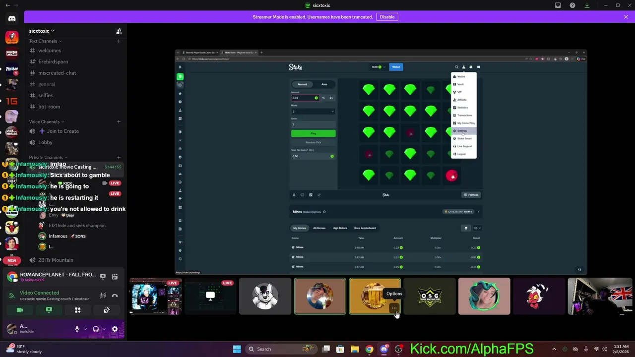The width and height of the screenshot is (635, 357).
Task: Click green Play button in Mines stream
Action: pyautogui.click(x=313, y=133)
